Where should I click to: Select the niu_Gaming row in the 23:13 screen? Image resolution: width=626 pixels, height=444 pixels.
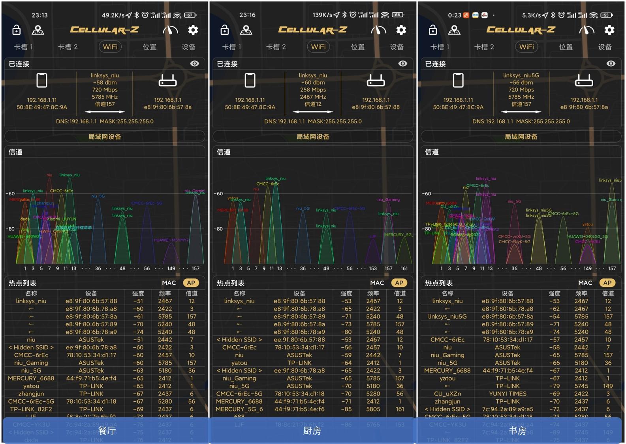[105, 363]
